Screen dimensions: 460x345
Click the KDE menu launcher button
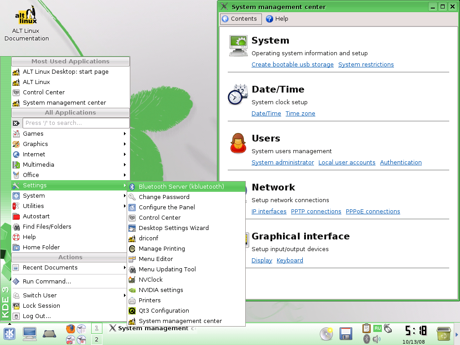(9, 334)
